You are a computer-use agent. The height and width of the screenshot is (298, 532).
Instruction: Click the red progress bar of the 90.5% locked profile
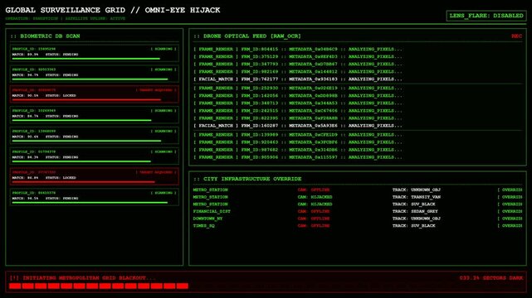pos(86,100)
